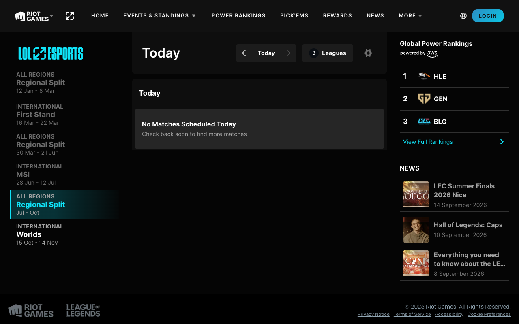The height and width of the screenshot is (324, 519).
Task: Open the HLE ranking row name
Action: pos(440,76)
